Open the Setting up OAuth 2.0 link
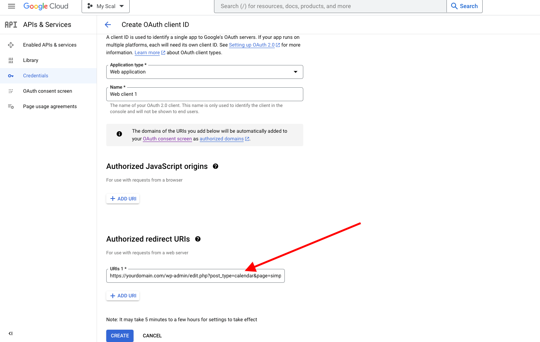Screen dimensions: 540x342 [252, 45]
